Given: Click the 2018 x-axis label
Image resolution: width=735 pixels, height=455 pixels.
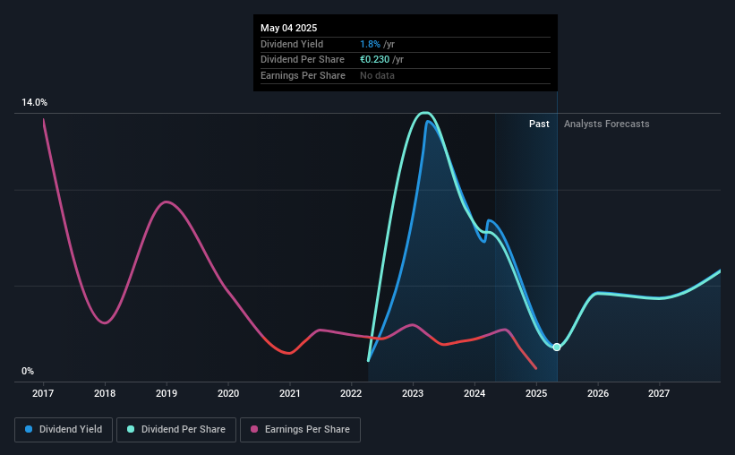Looking at the screenshot, I should tap(105, 393).
